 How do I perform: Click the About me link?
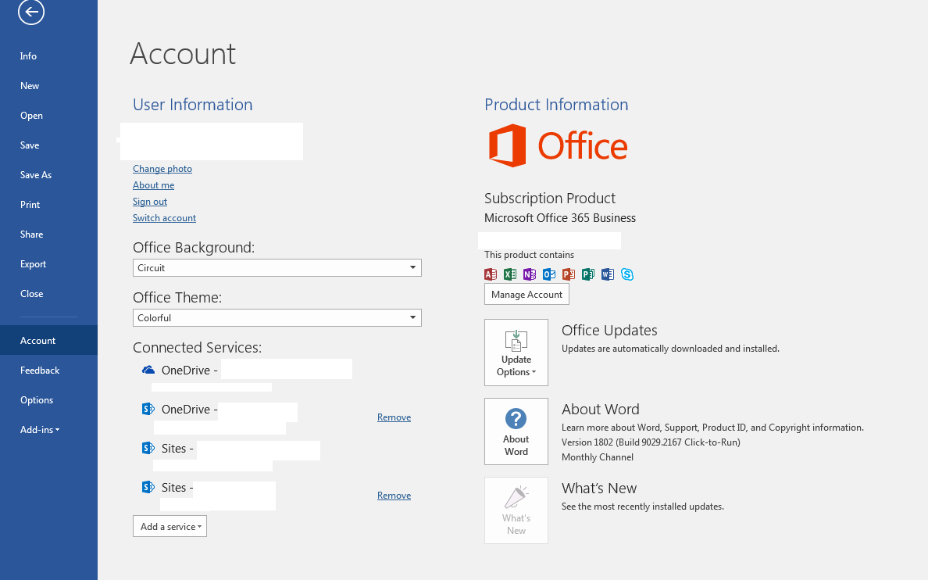[153, 184]
